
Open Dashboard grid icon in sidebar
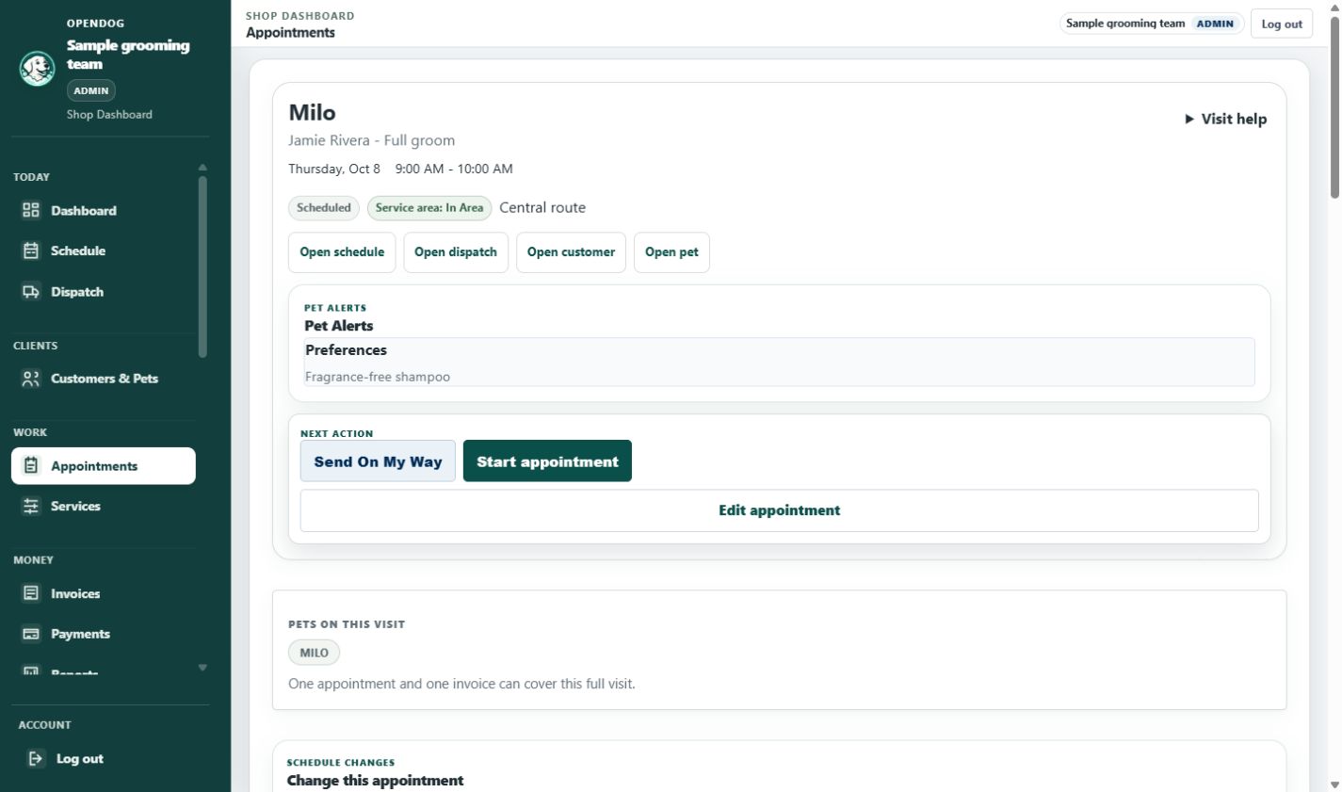tap(31, 210)
